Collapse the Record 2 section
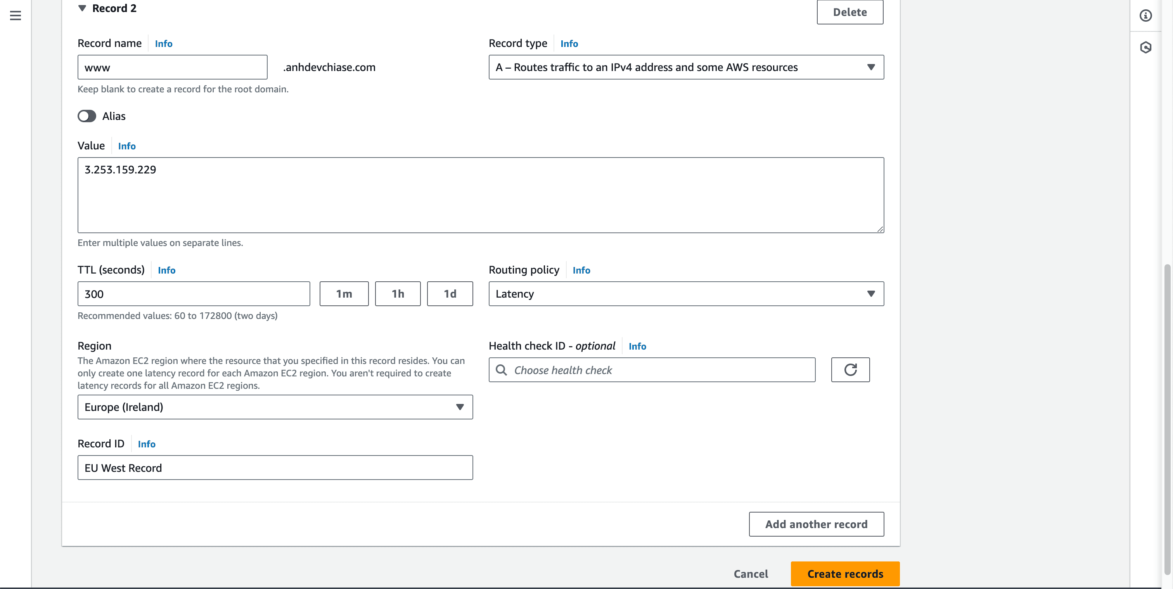Viewport: 1173px width, 589px height. [x=82, y=8]
